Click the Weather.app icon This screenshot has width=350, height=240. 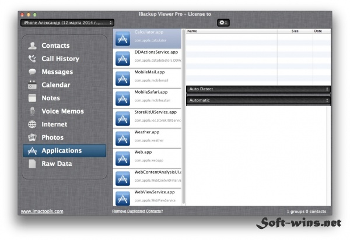[123, 139]
